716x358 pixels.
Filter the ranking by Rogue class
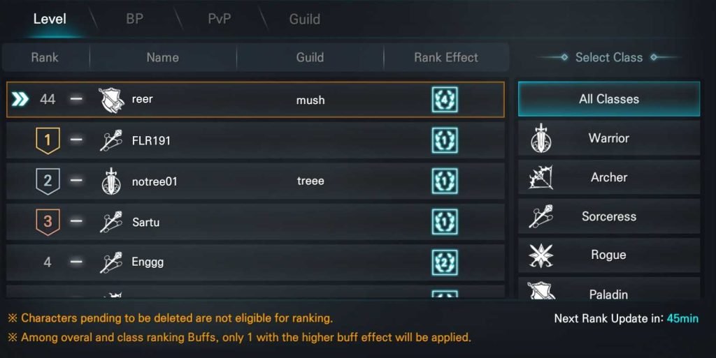[609, 255]
